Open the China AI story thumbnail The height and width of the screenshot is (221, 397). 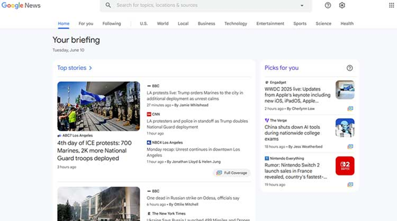pyautogui.click(x=345, y=128)
